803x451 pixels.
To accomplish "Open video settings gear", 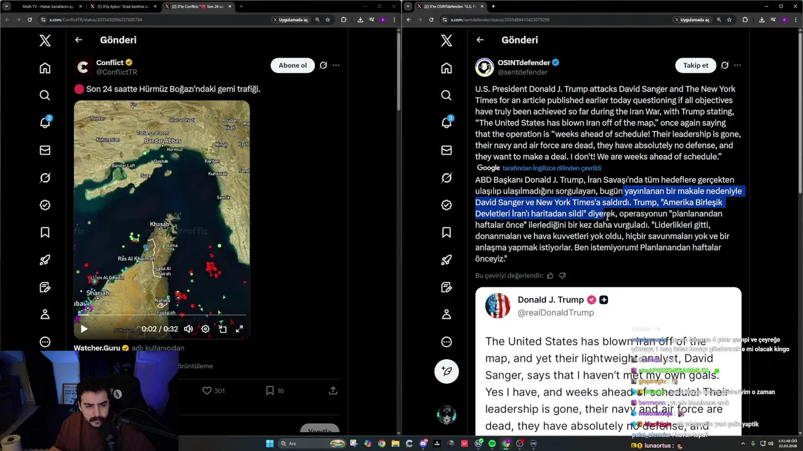I will click(205, 329).
